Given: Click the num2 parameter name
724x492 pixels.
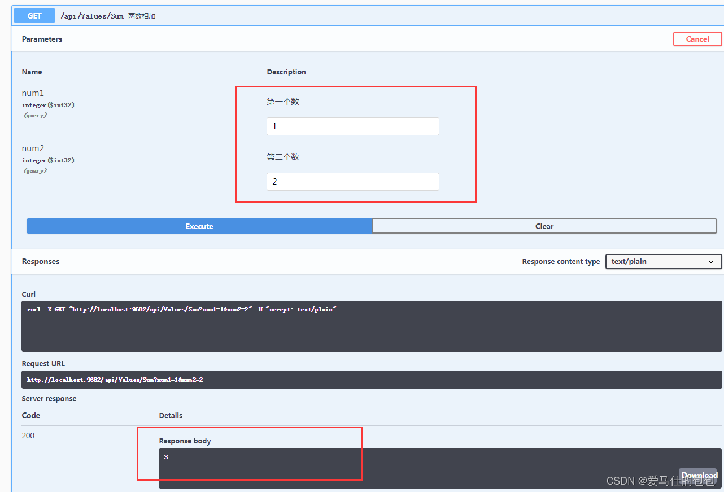Looking at the screenshot, I should click(33, 148).
